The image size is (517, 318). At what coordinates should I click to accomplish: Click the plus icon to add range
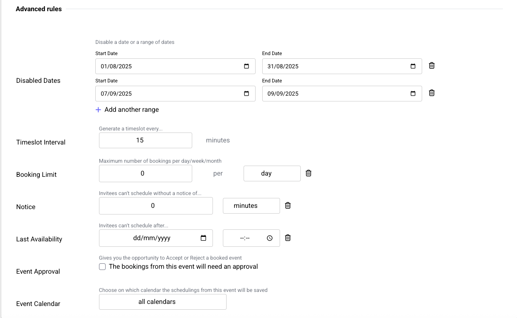coord(98,110)
